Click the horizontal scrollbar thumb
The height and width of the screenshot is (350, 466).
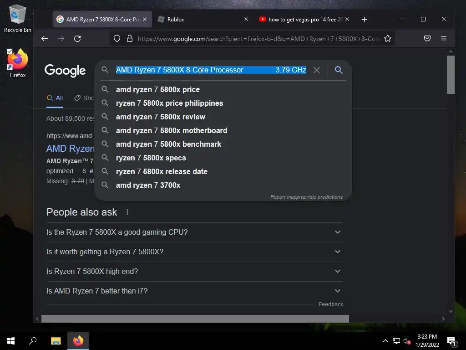195,319
